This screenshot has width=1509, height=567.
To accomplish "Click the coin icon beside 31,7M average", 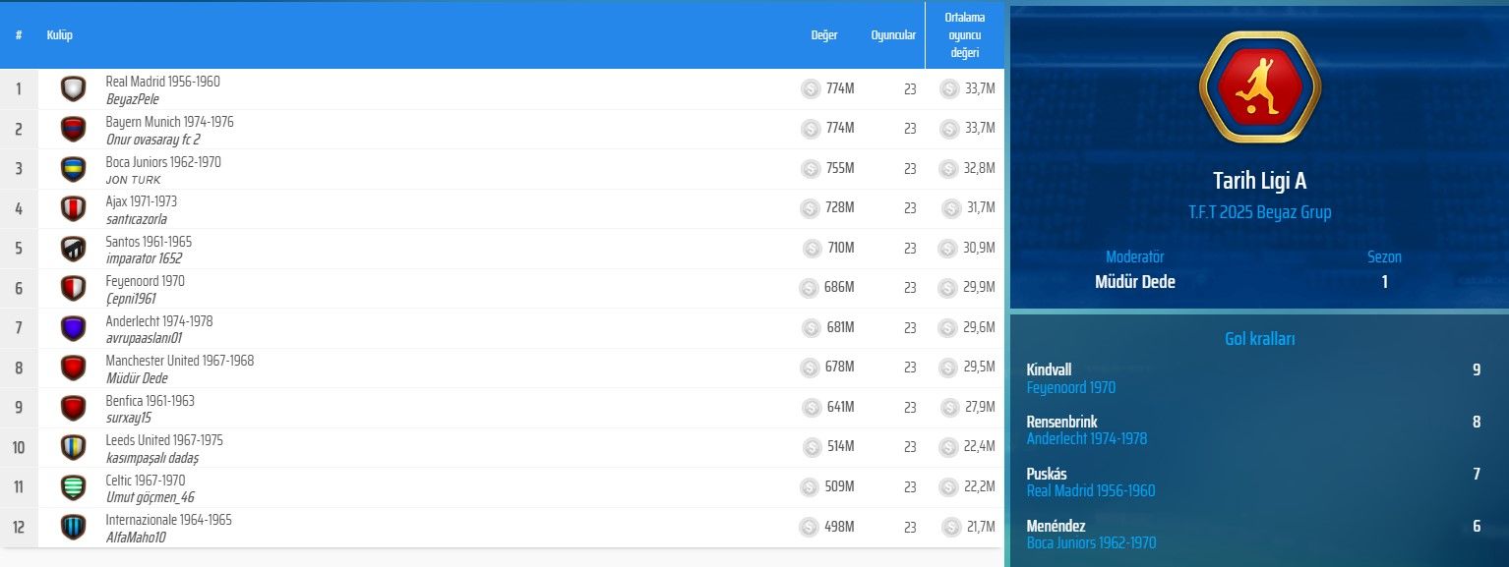I will click(950, 208).
